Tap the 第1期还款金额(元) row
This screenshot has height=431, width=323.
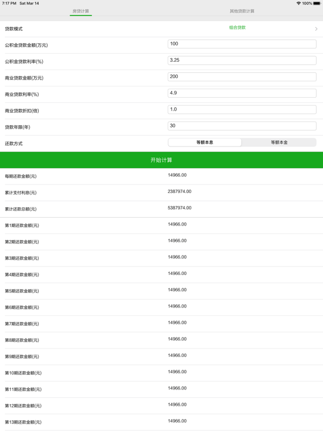click(x=161, y=226)
